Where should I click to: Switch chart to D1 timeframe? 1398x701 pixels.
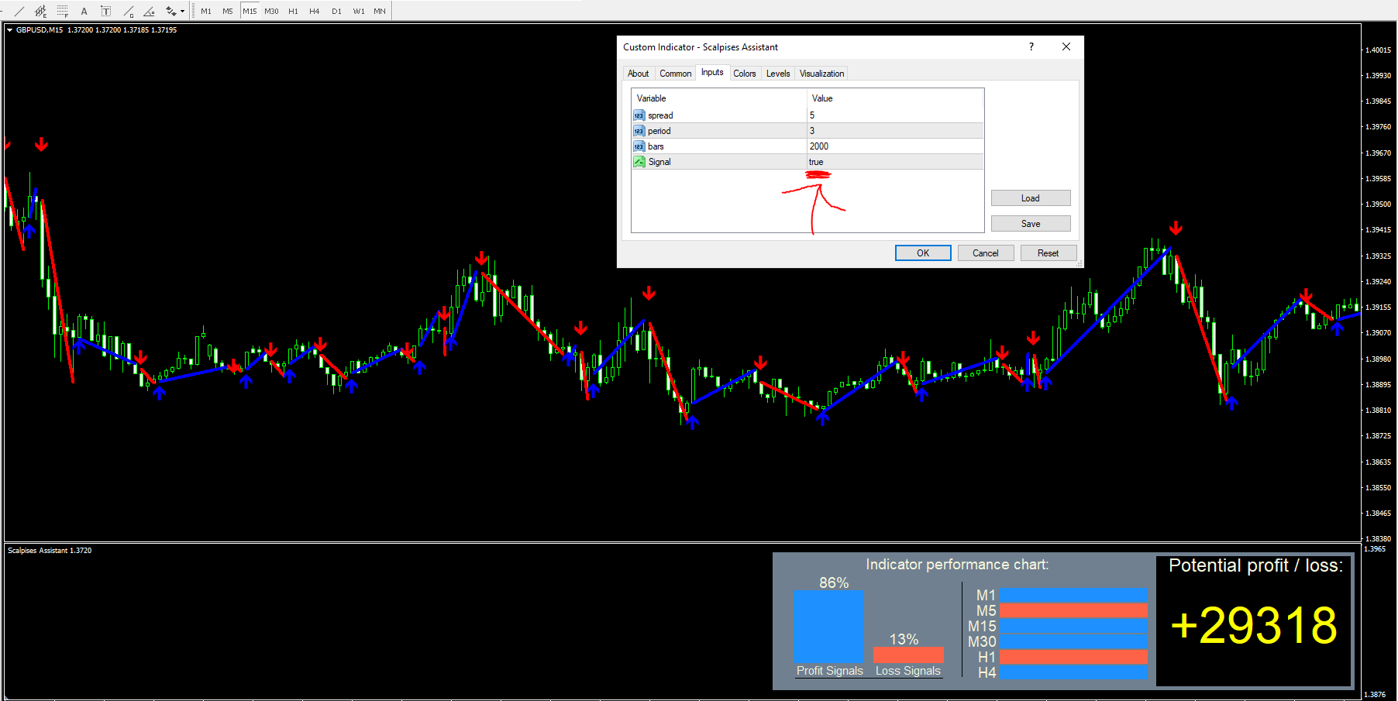(x=336, y=11)
